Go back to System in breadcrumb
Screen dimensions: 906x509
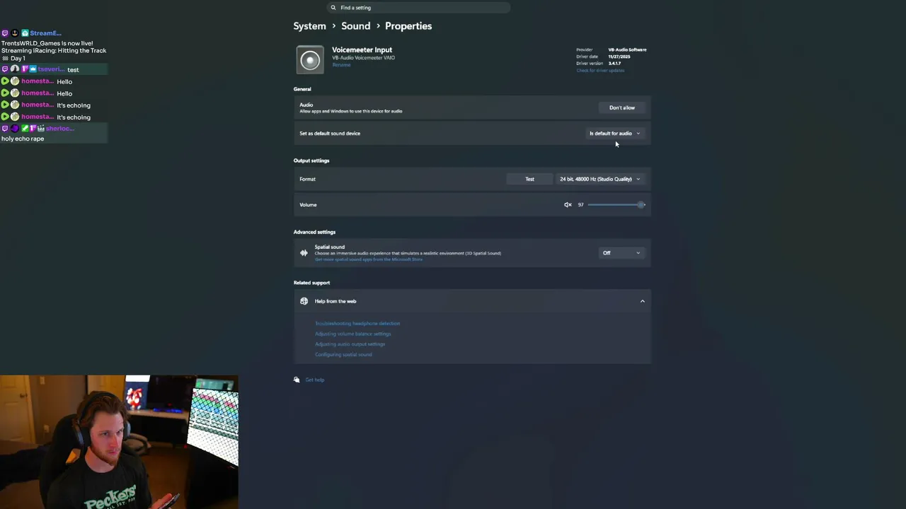tap(310, 25)
